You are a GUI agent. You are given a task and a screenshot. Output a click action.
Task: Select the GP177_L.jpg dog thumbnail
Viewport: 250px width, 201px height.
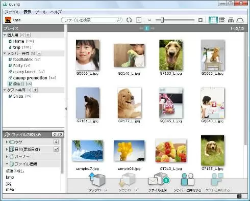pos(129,103)
